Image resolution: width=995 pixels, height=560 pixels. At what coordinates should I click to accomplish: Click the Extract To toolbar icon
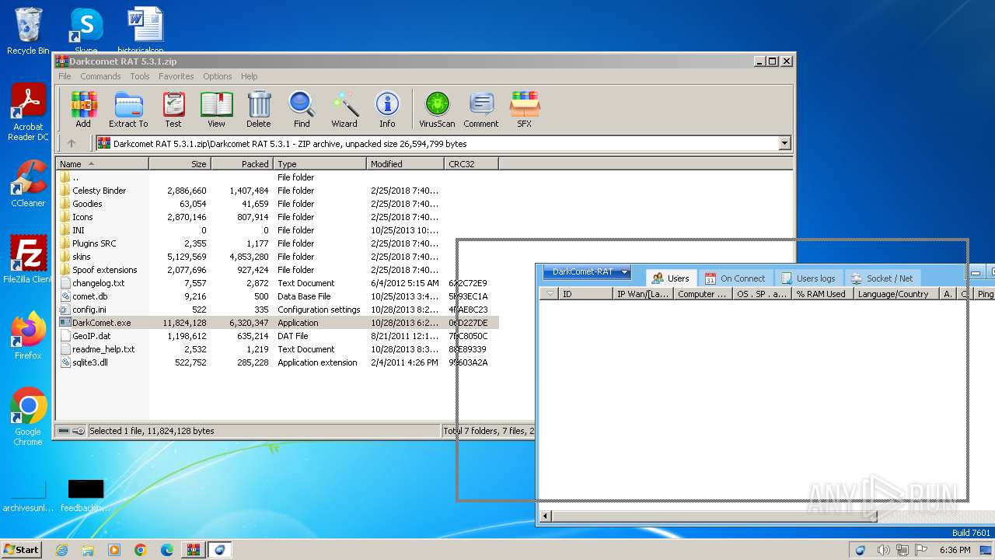128,110
